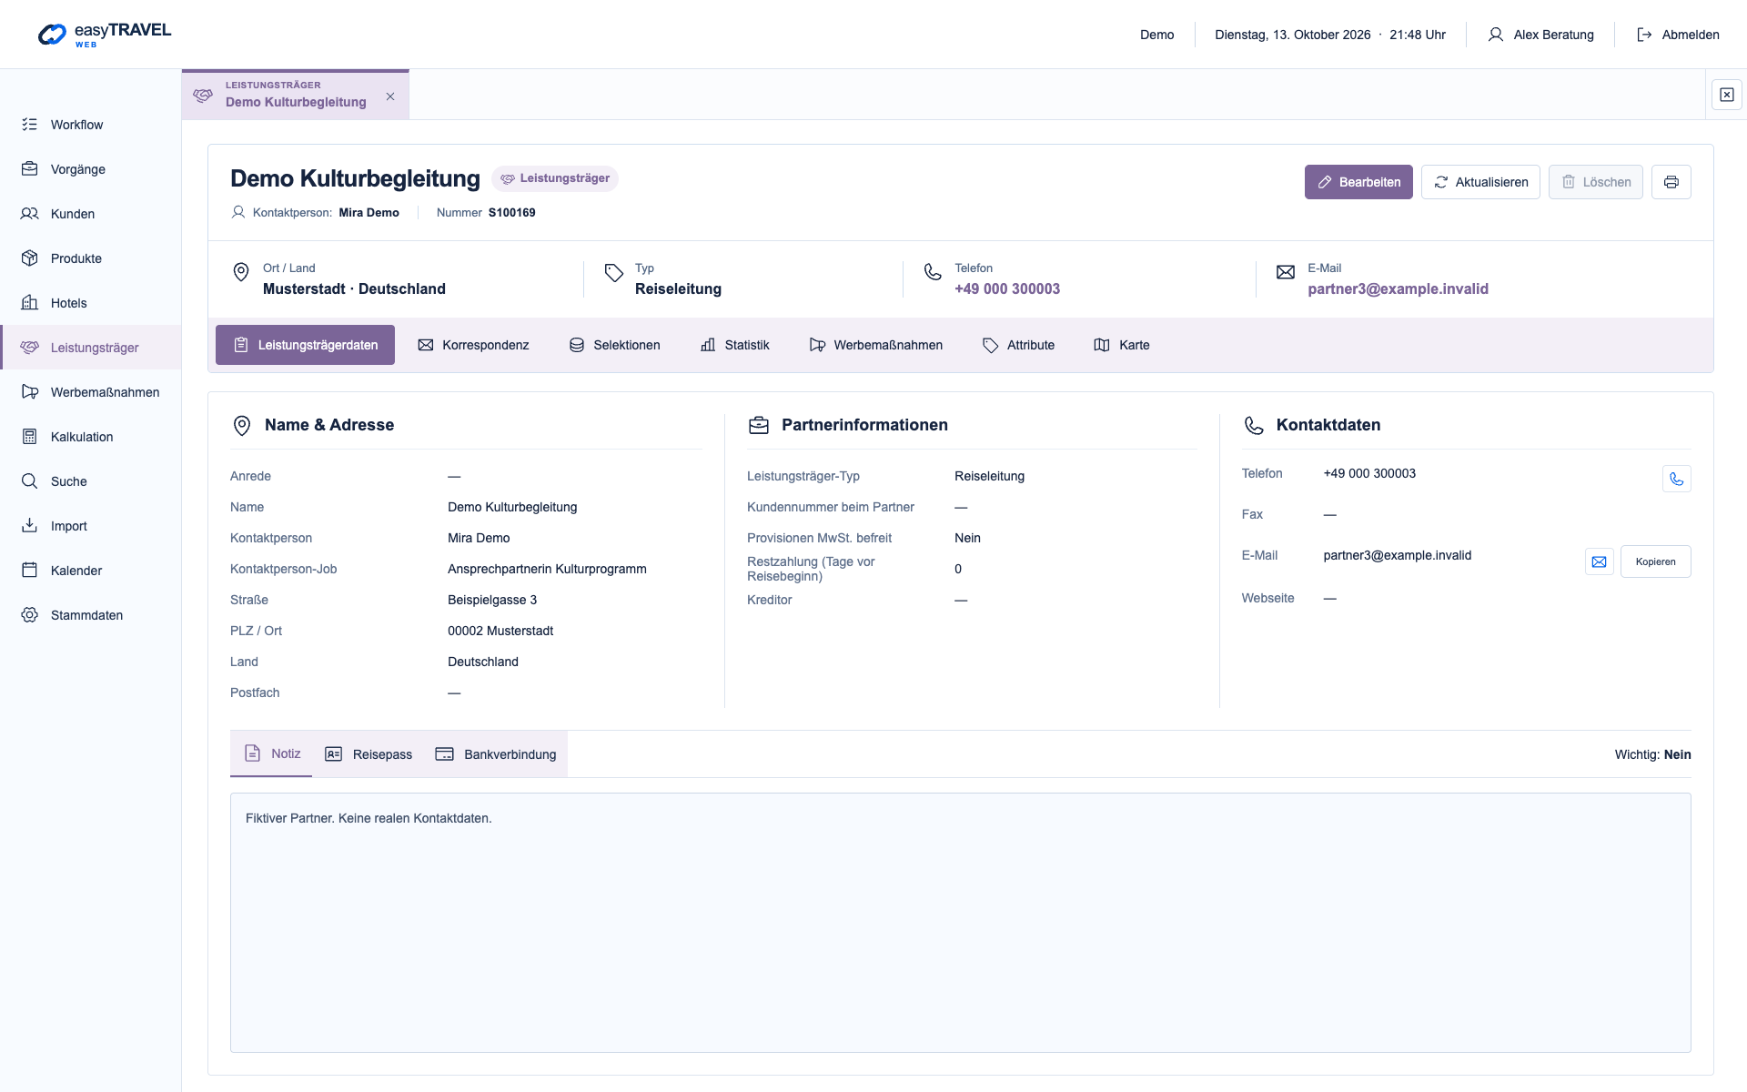Open the Statistik tab
Image resolution: width=1747 pixels, height=1092 pixels.
pos(734,345)
